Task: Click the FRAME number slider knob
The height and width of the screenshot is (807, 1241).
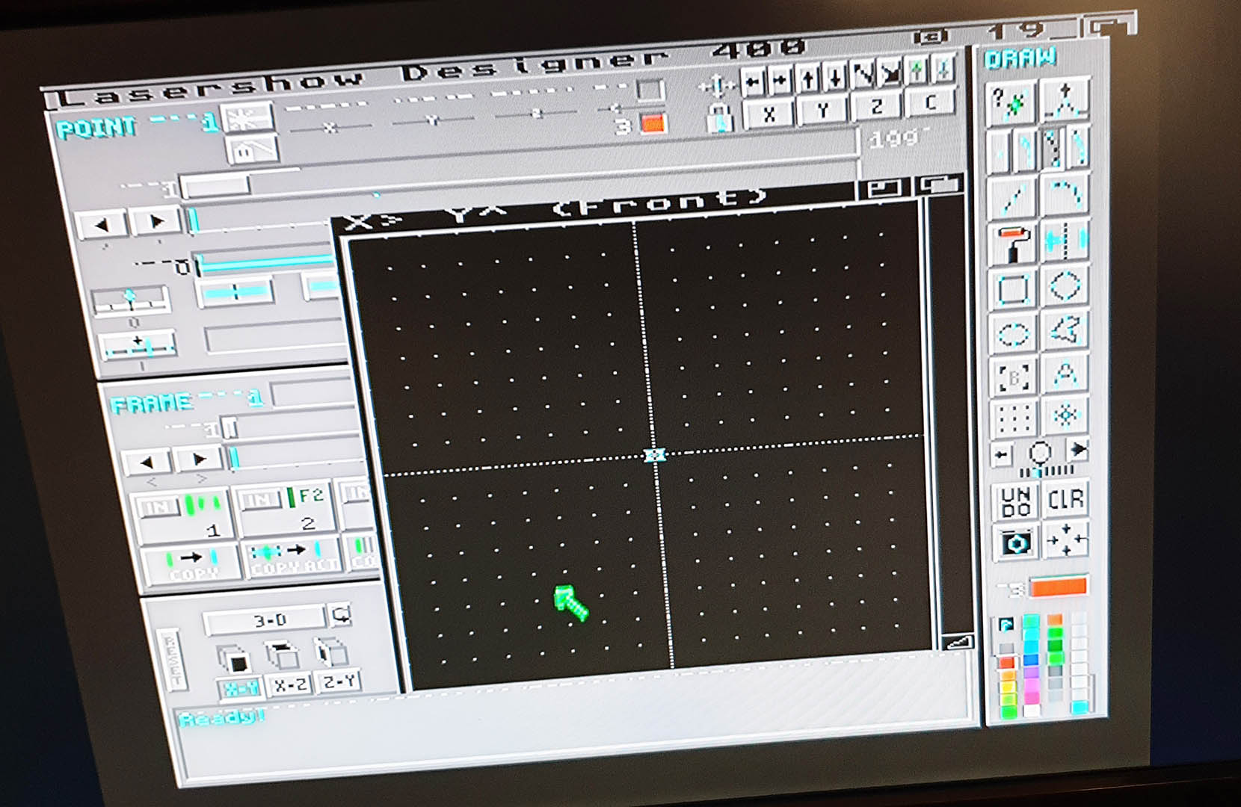Action: coord(230,428)
